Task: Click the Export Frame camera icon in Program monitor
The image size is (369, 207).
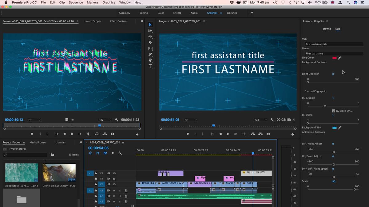Action: click(x=268, y=134)
